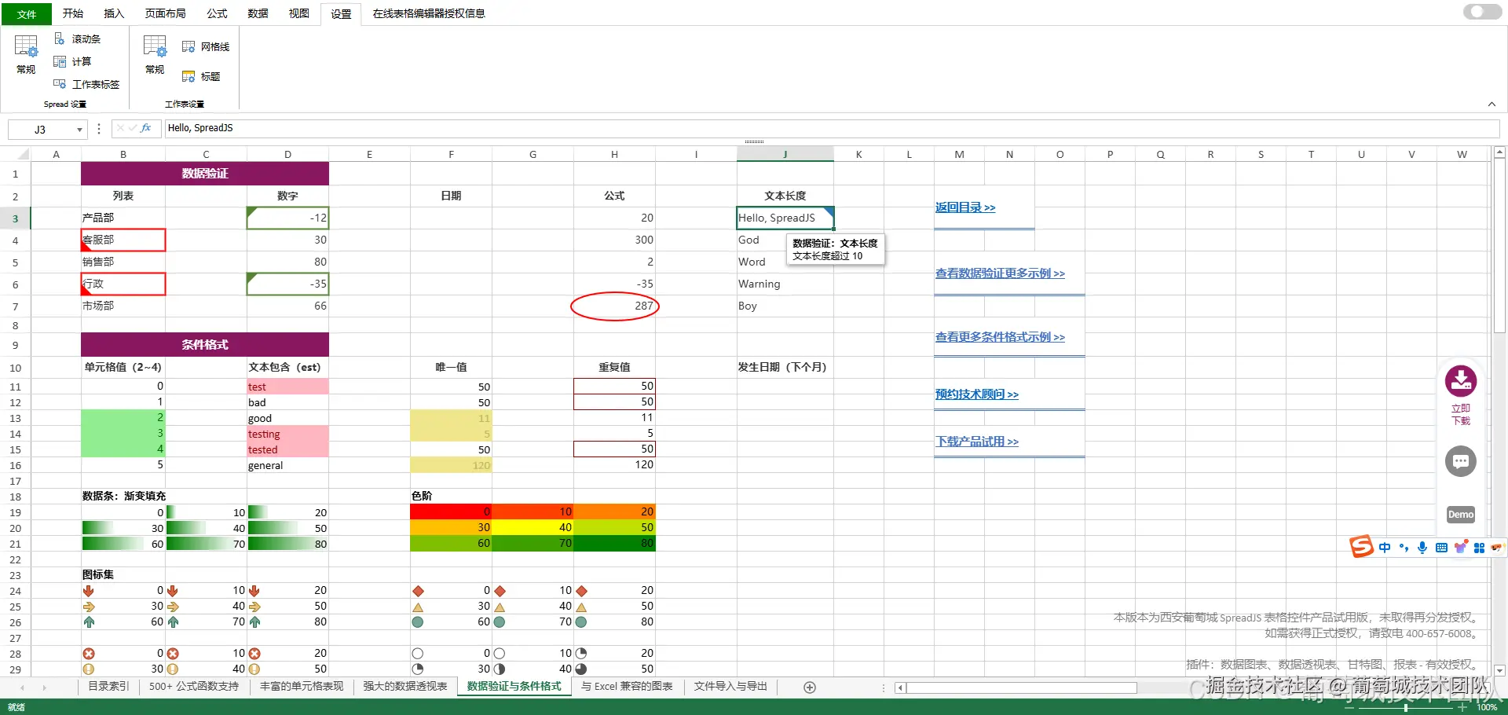Add a new sheet with plus icon

click(810, 687)
